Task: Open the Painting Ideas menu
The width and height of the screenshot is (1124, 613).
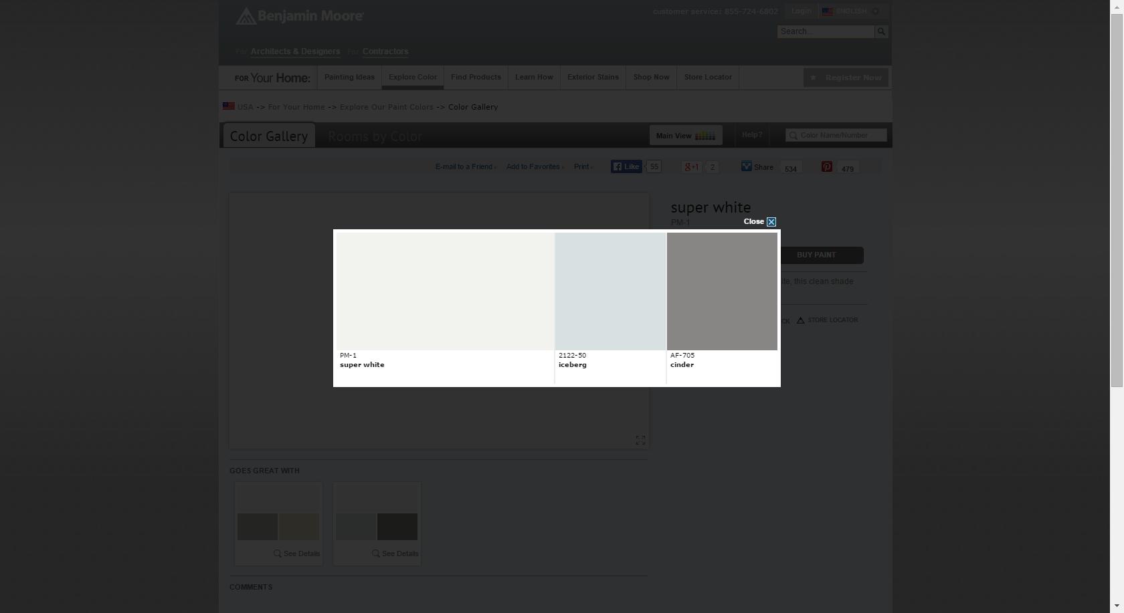Action: point(349,78)
